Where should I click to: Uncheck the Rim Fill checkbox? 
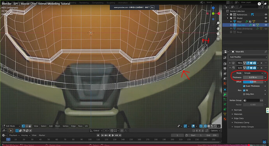point(244,90)
